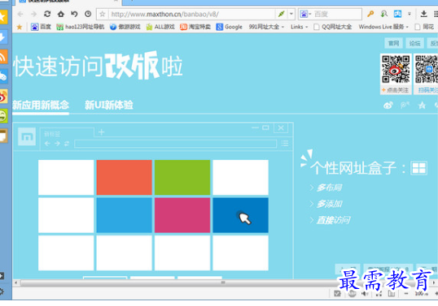Click the 点击关注 follow link

396,90
